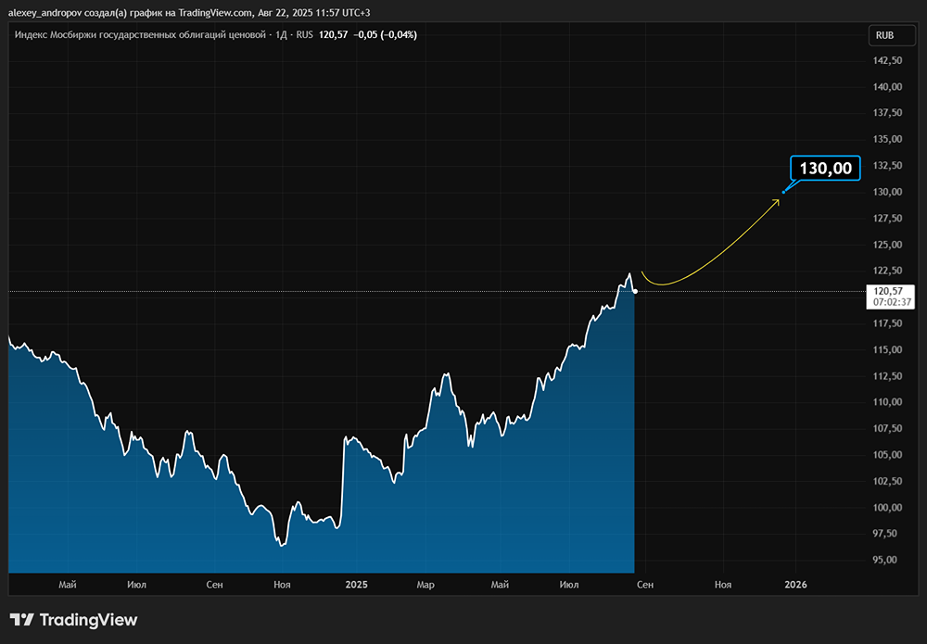
Task: Click the 07:02:37 bar countdown timer
Action: tap(888, 302)
